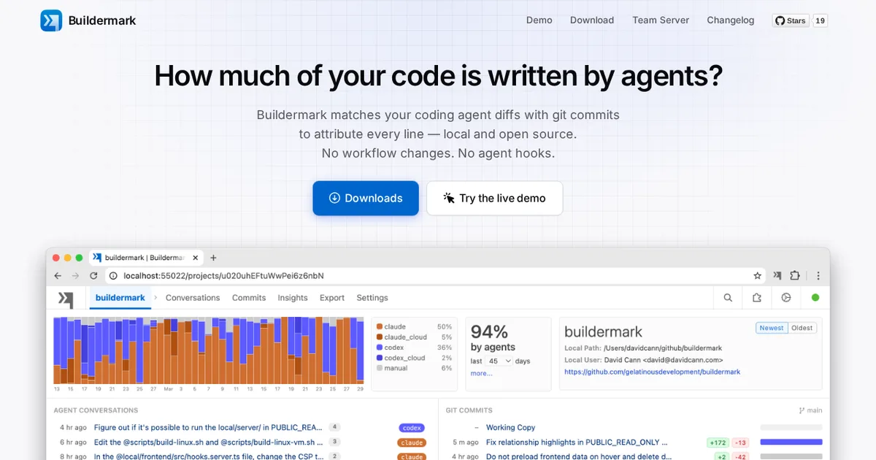Click the blue attribution bar for Fix relationship commit
The image size is (876, 460).
[x=791, y=442]
